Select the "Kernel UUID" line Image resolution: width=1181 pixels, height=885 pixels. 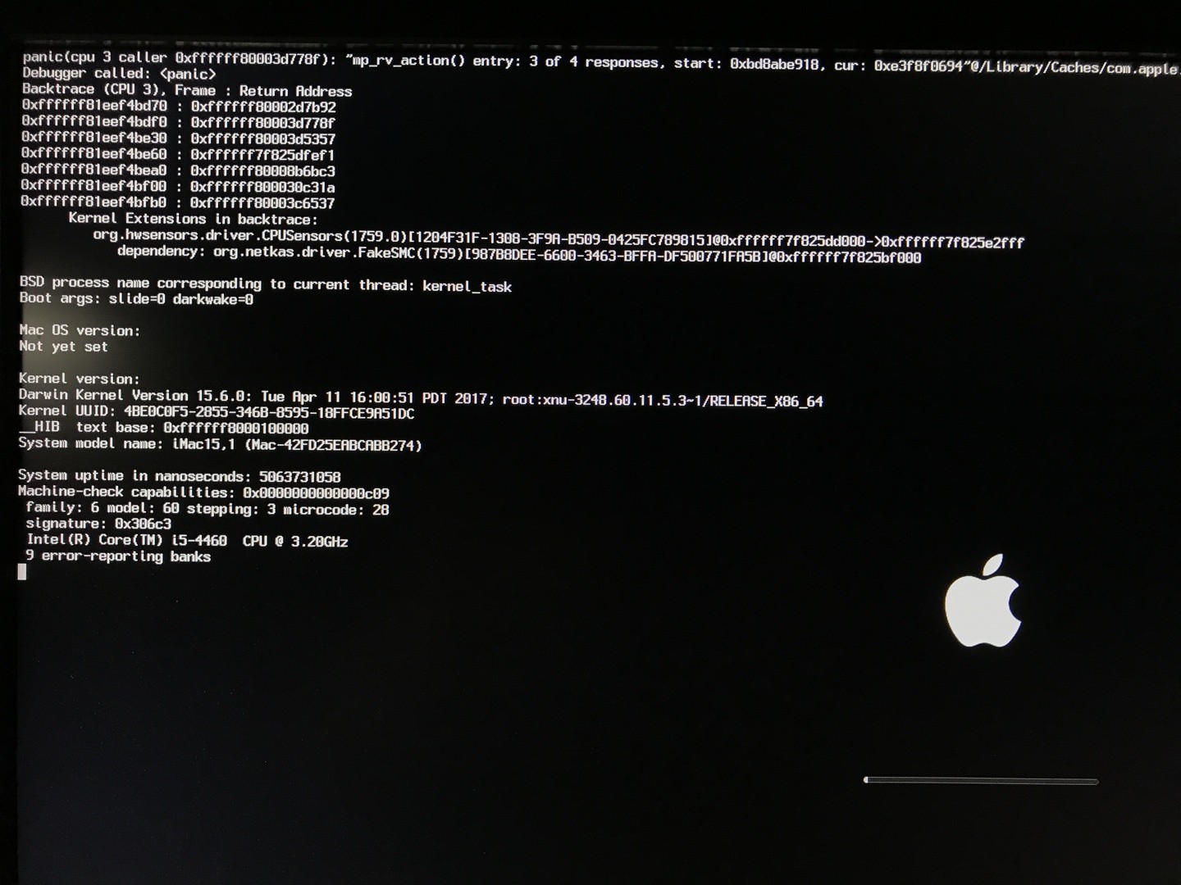click(x=217, y=412)
